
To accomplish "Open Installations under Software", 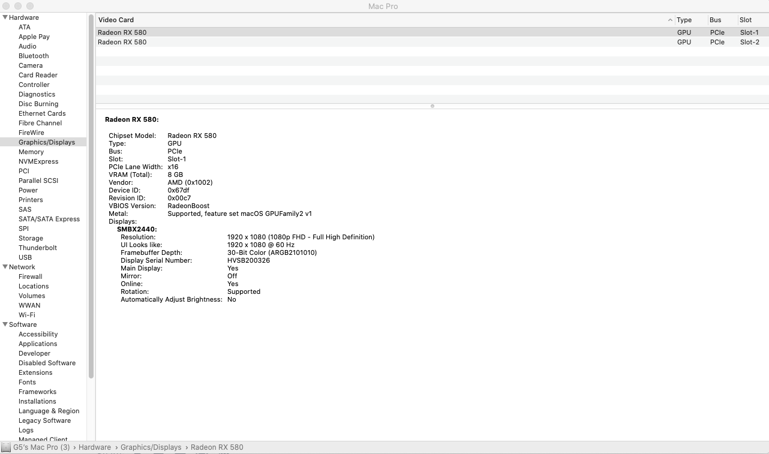I will [37, 401].
